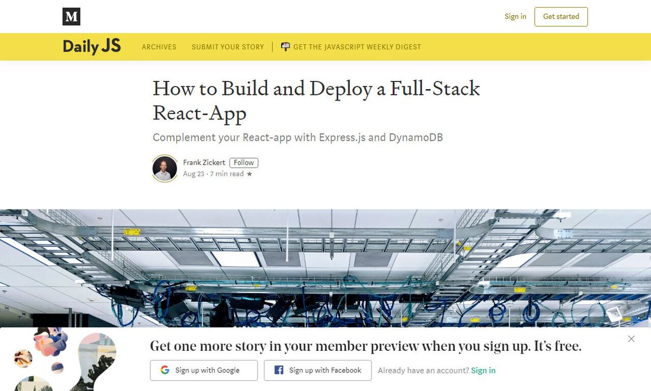Click the Aug 23 publish date
The width and height of the screenshot is (651, 391).
coord(194,174)
